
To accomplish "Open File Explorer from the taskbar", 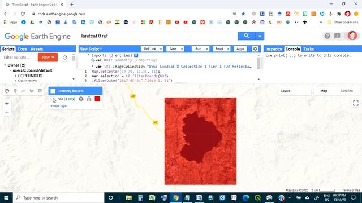I will pyautogui.click(x=128, y=198).
